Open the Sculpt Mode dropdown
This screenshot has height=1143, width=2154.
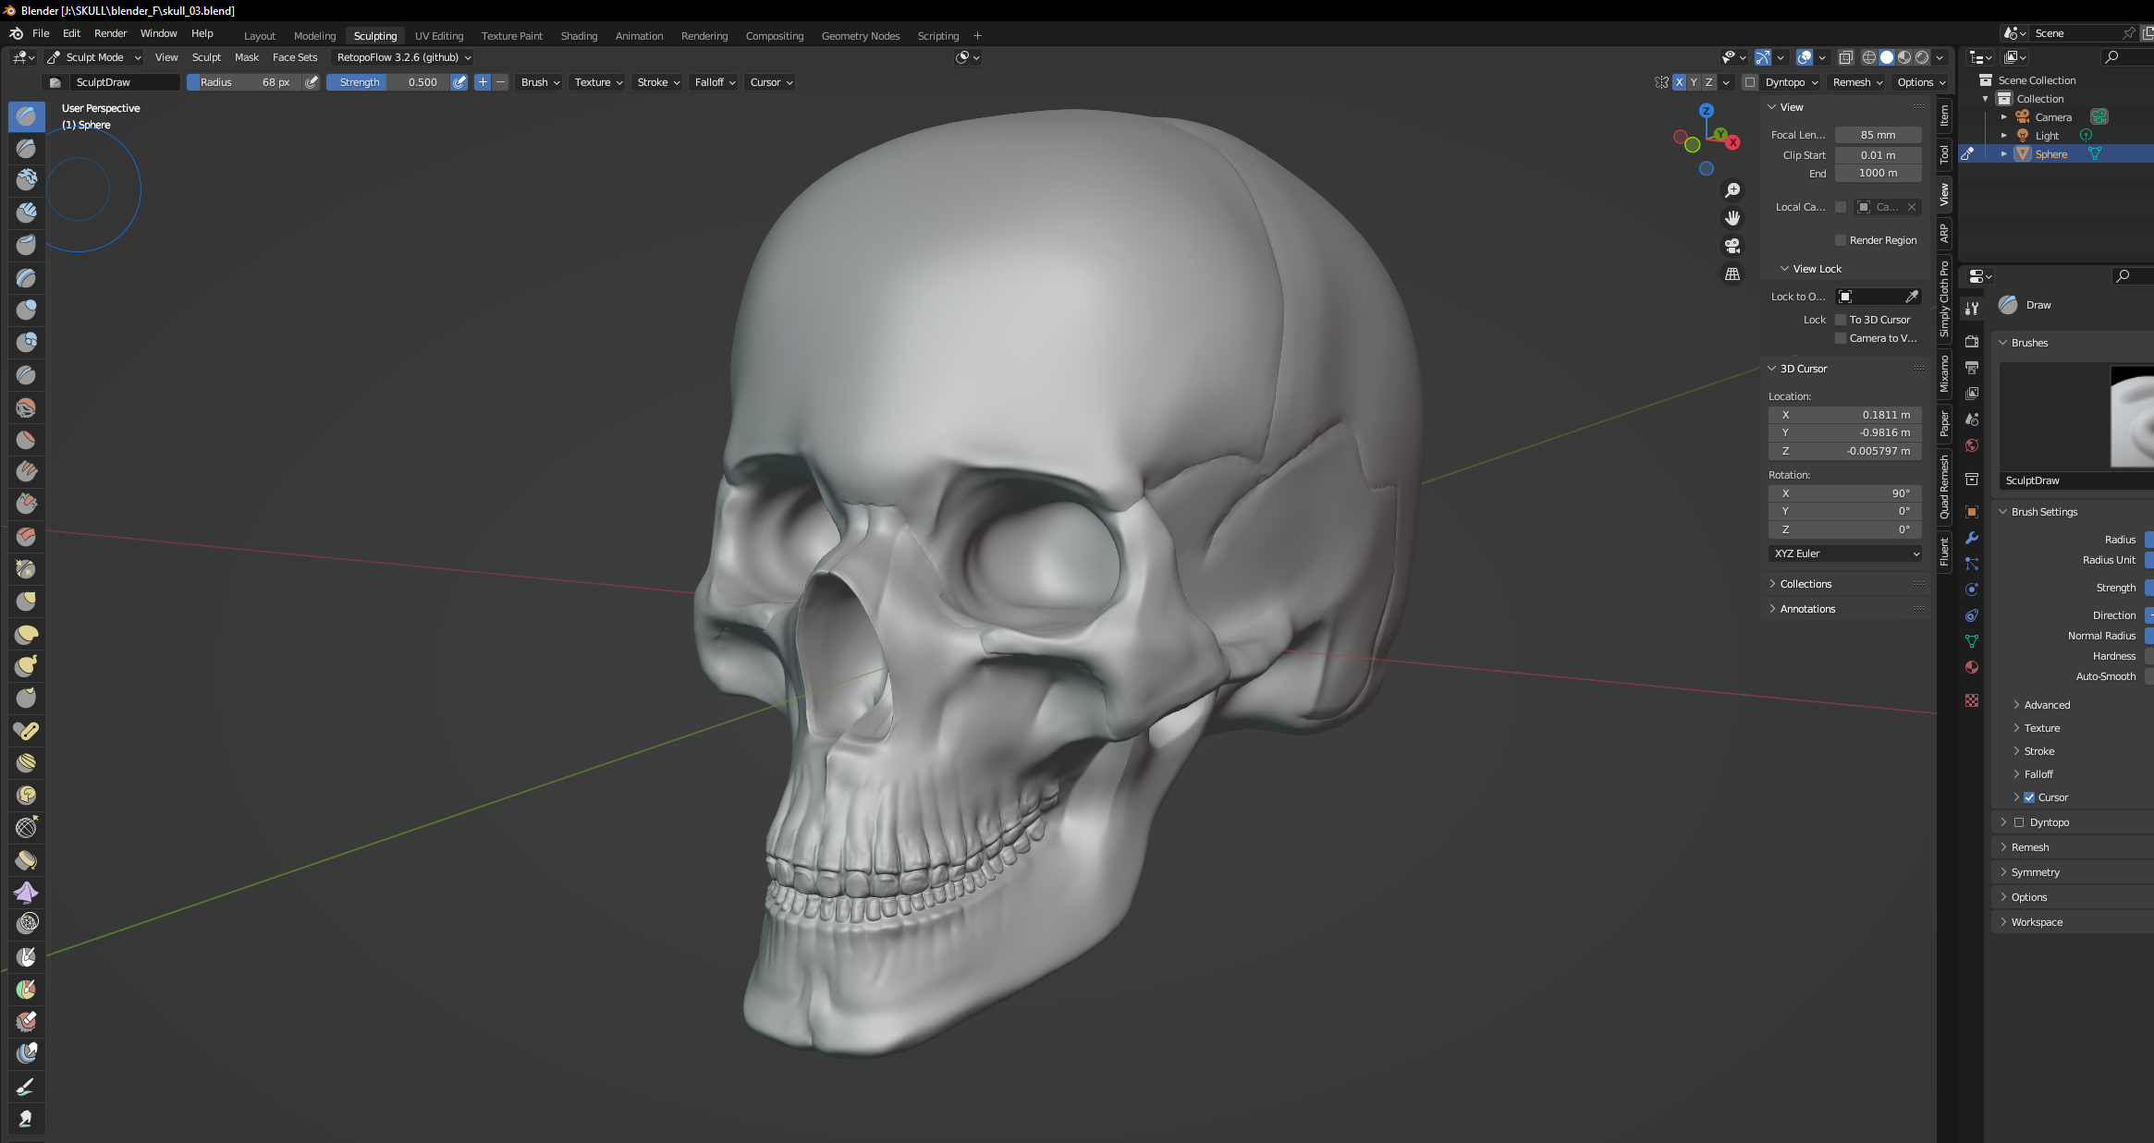click(x=94, y=57)
